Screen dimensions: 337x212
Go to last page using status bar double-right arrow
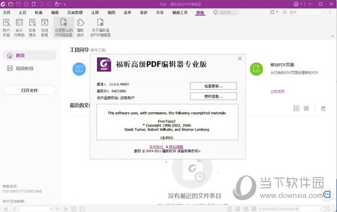point(65,209)
